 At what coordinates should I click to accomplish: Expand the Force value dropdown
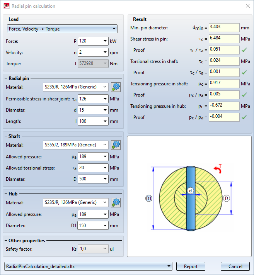[105, 41]
